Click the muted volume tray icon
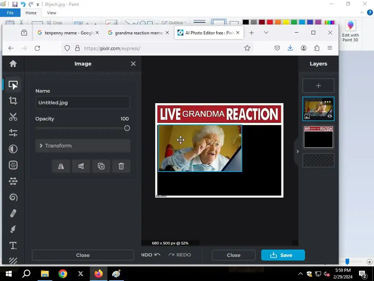 [327, 274]
